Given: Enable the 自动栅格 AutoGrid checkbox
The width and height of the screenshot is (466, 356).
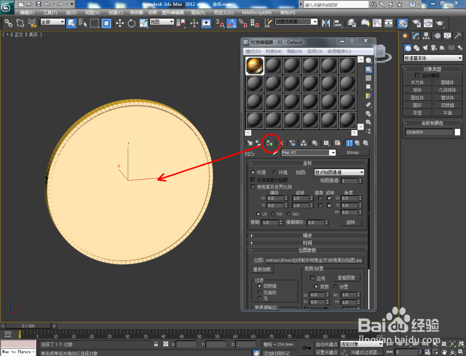Looking at the screenshot, I should [418, 75].
